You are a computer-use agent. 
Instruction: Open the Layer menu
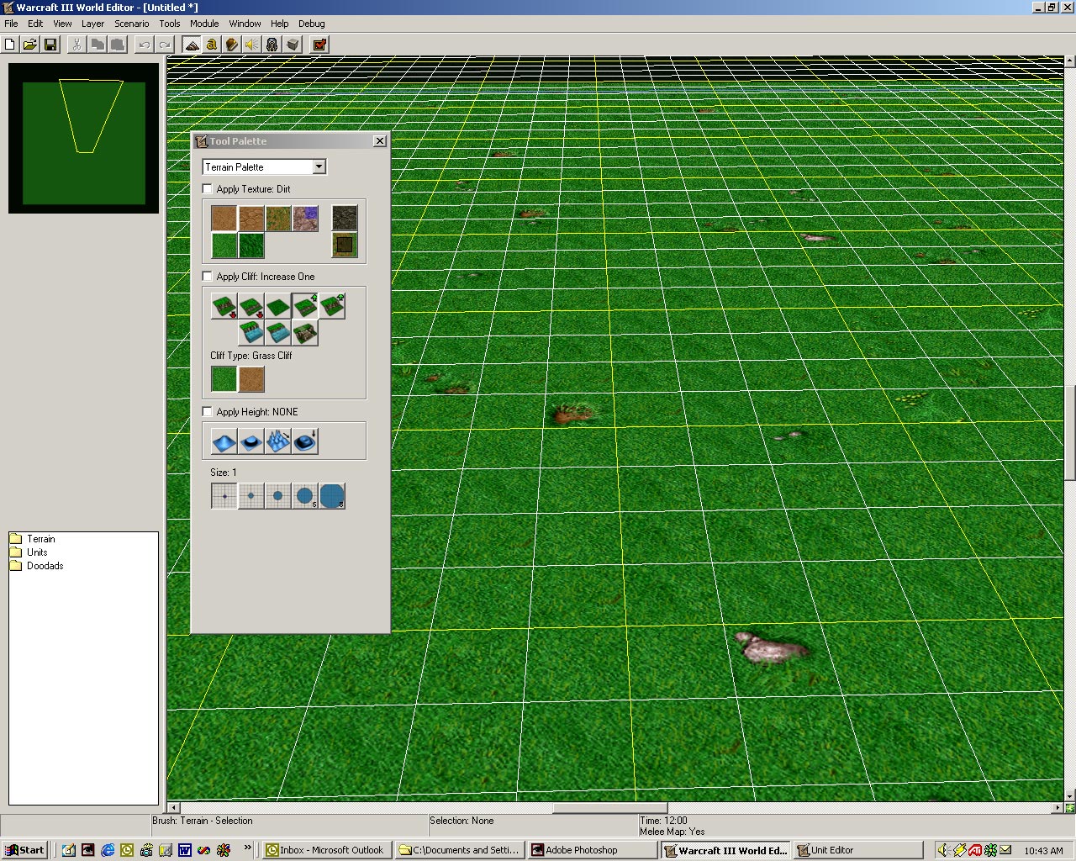click(92, 24)
